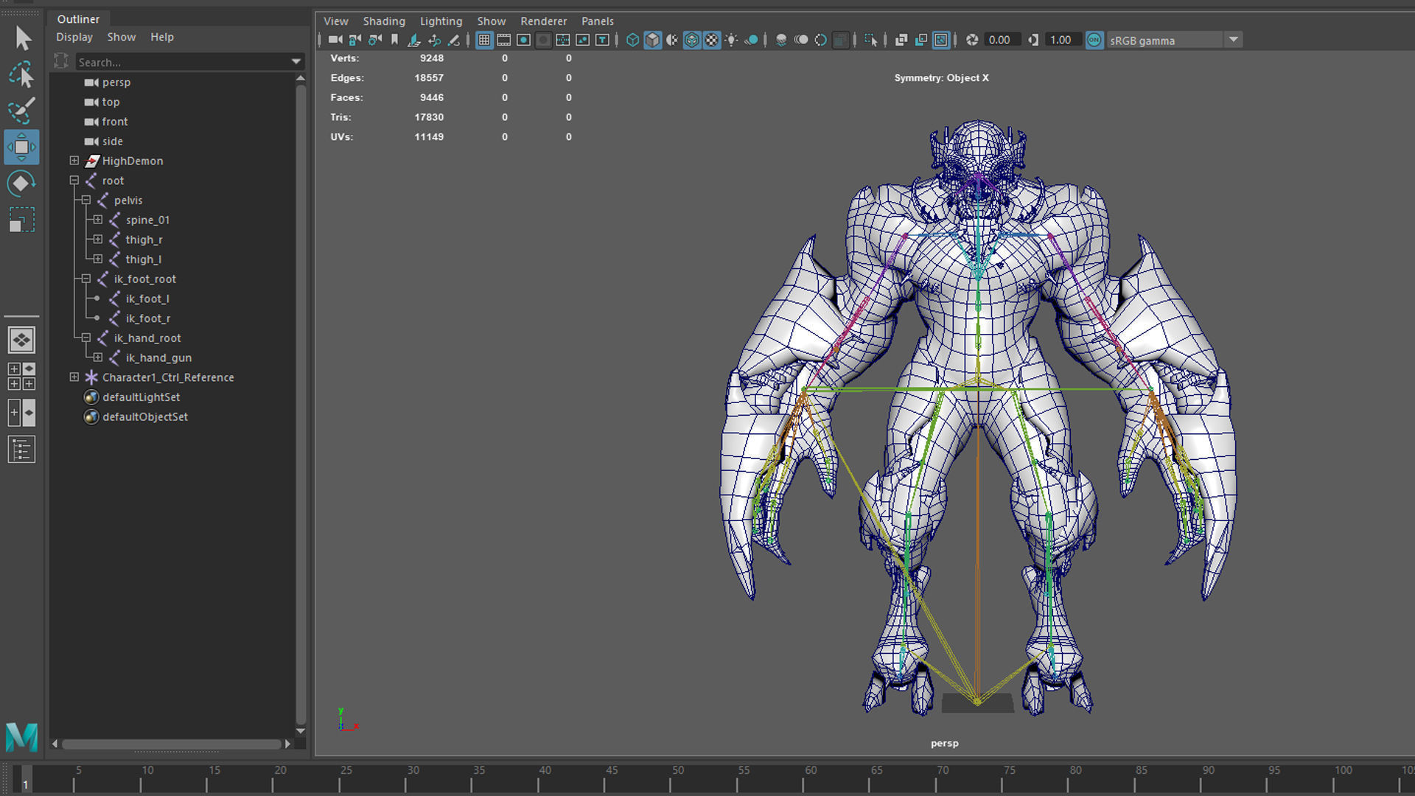Click the Gamma reset icon
1415x796 pixels.
coord(1033,40)
